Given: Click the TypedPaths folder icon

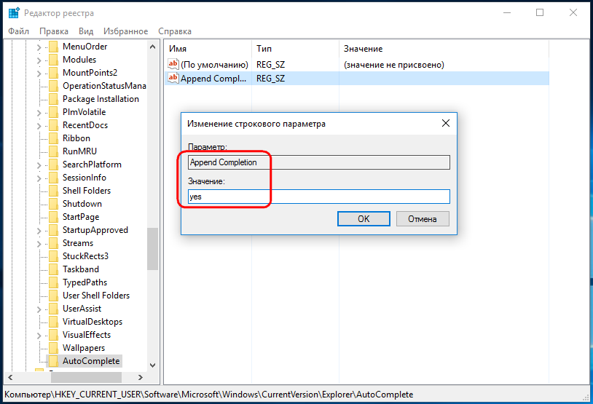Looking at the screenshot, I should [53, 282].
